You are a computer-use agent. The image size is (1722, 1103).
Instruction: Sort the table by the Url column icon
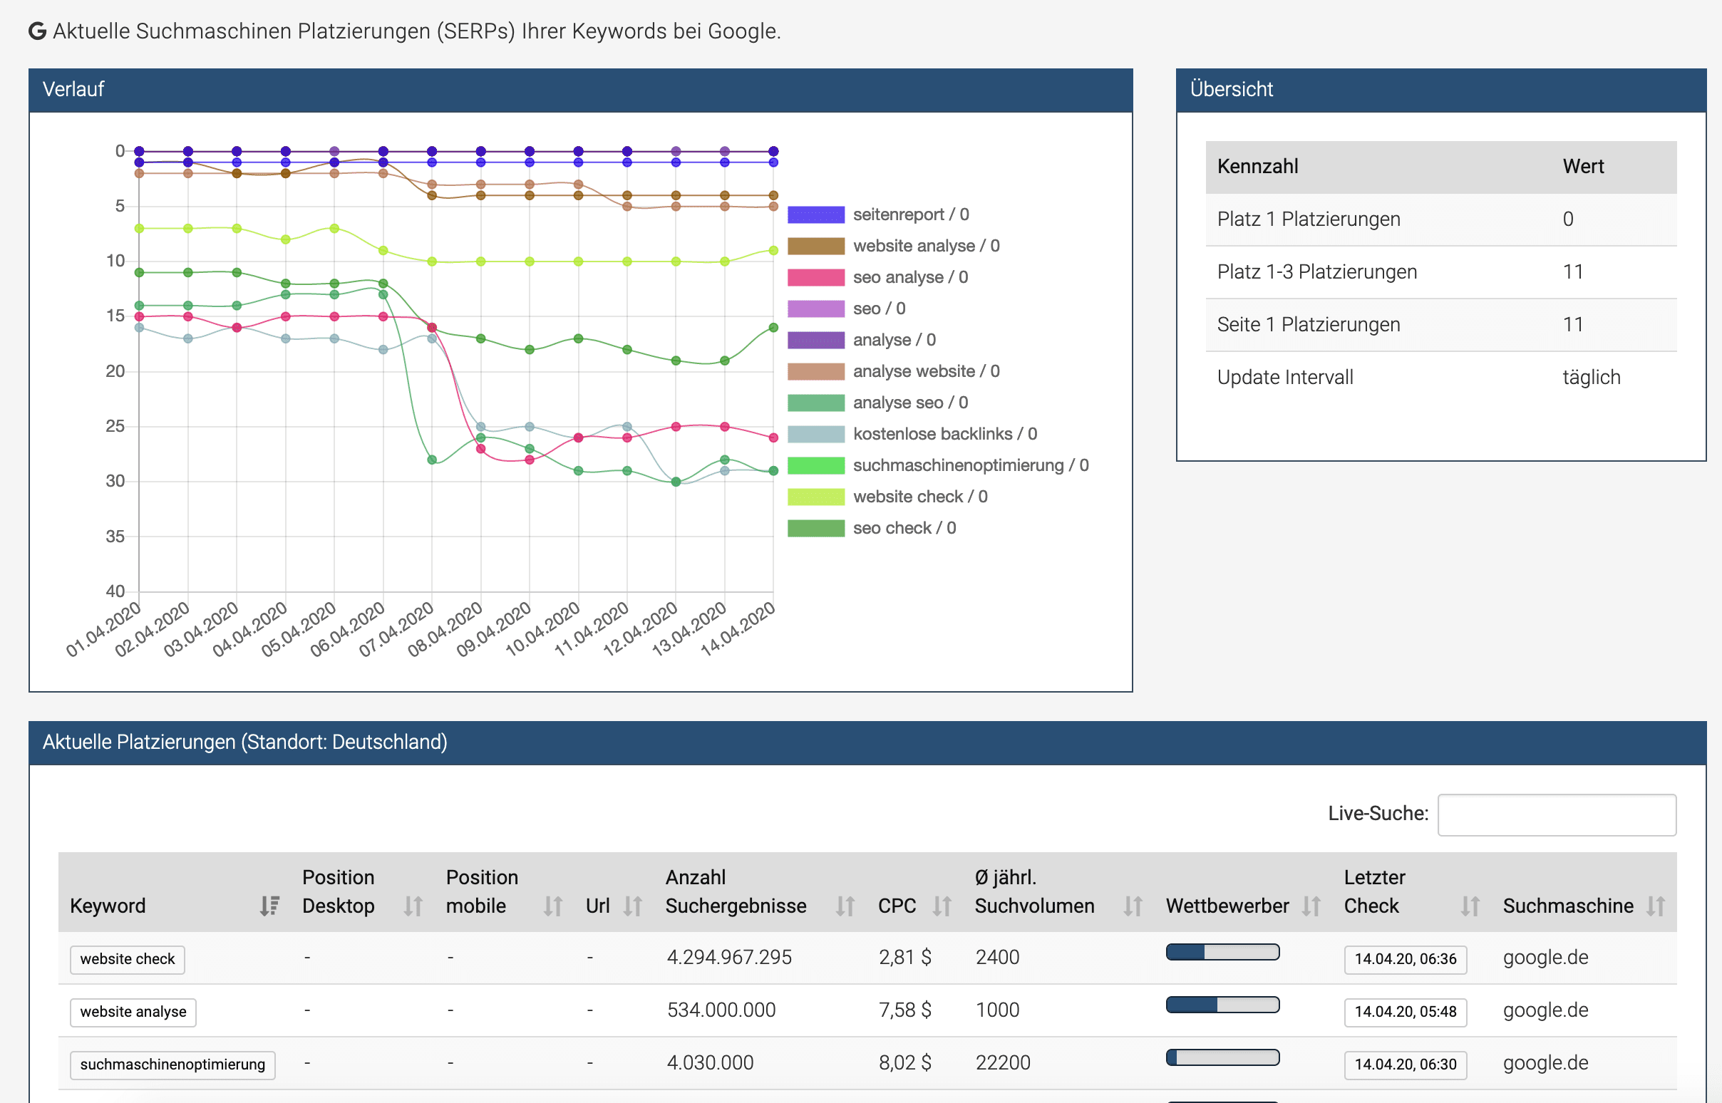(633, 905)
